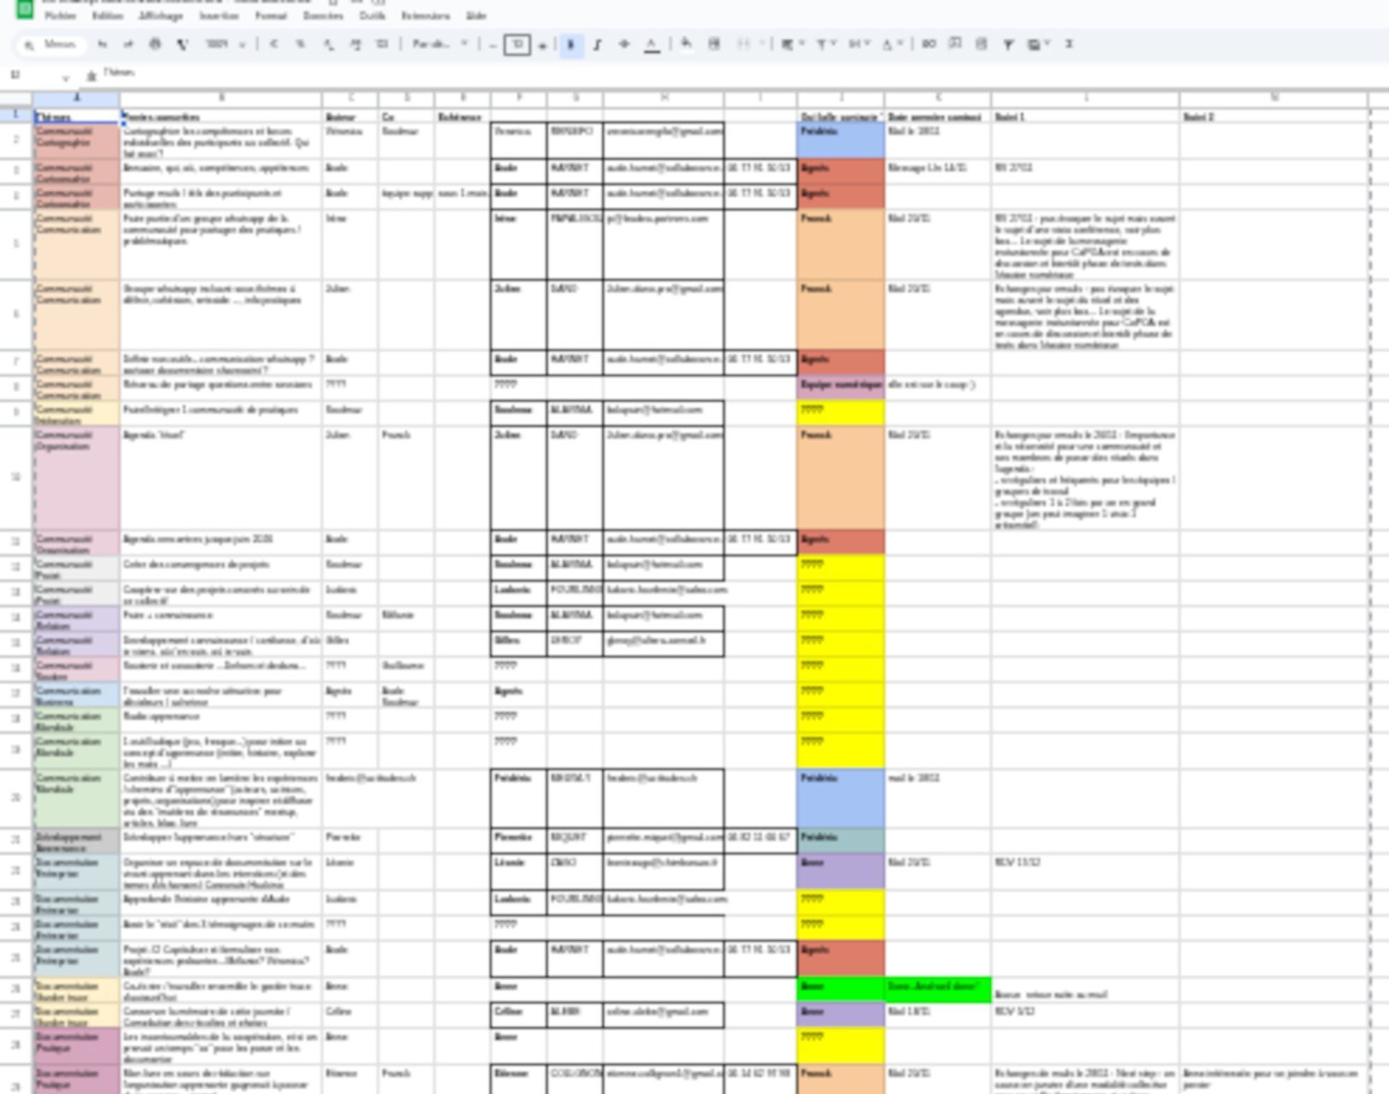Click the print icon in the toolbar

click(155, 44)
